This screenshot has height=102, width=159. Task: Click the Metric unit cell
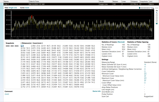[x=154, y=4]
